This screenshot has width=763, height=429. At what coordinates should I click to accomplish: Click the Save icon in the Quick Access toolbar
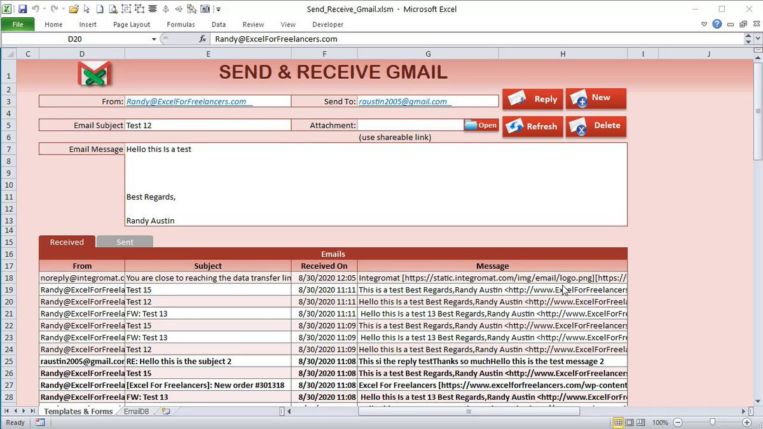pos(22,9)
